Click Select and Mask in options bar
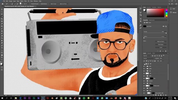This screenshot has width=178, height=100. point(63,4)
